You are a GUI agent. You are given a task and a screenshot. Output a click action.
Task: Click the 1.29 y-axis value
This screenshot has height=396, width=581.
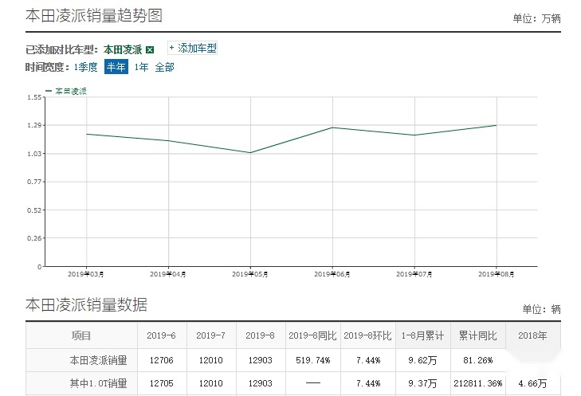tap(34, 125)
